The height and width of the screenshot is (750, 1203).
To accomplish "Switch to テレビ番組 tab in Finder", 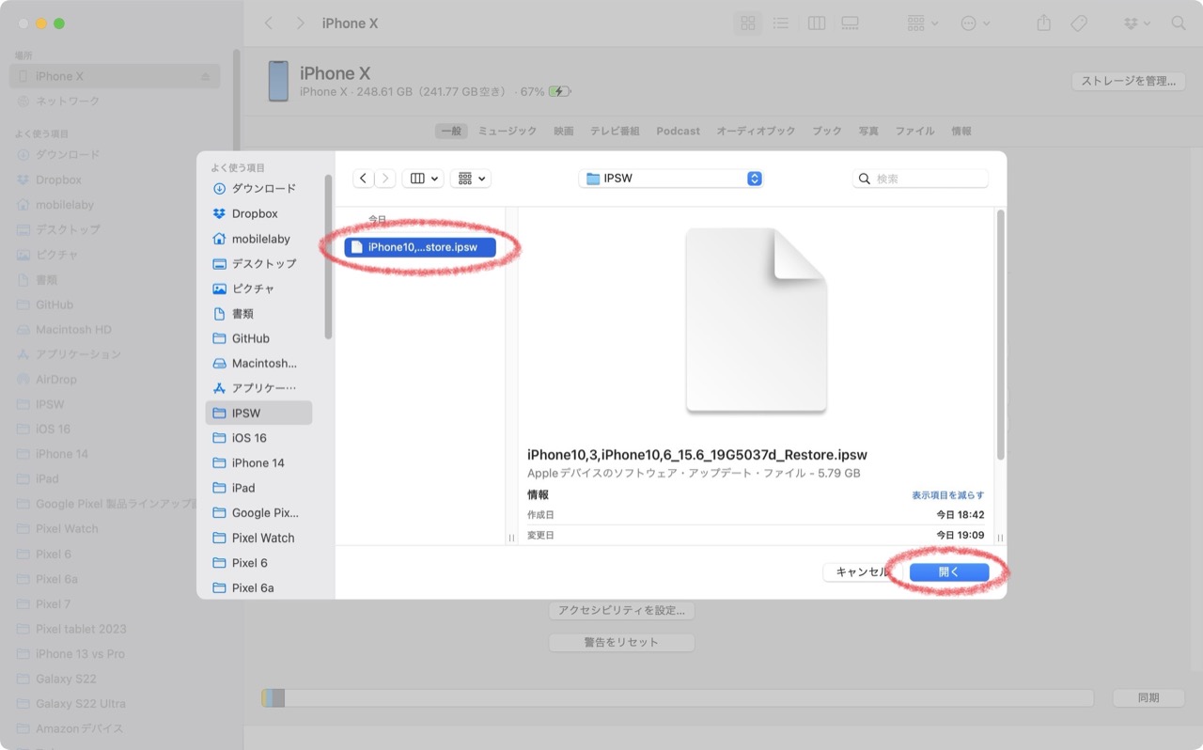I will [x=615, y=132].
